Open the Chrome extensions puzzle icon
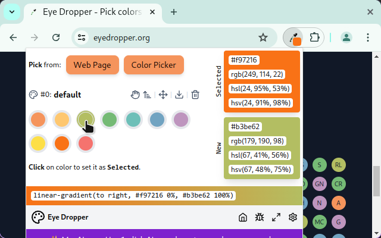This screenshot has height=238, width=381. (315, 37)
